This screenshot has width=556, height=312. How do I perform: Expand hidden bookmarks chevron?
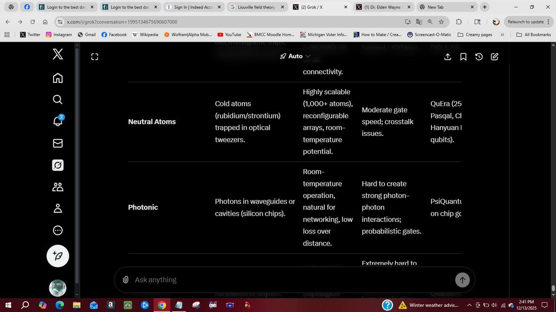pos(502,35)
